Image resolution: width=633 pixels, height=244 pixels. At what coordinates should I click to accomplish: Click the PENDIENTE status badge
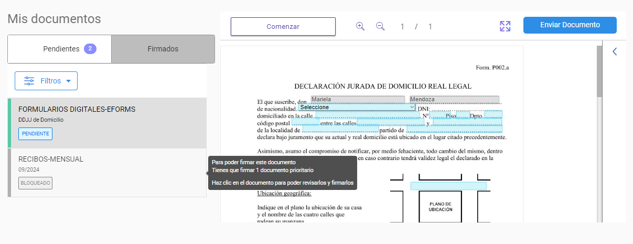tap(36, 134)
